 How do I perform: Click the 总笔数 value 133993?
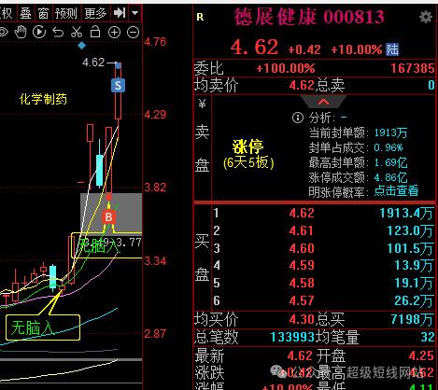coord(292,337)
